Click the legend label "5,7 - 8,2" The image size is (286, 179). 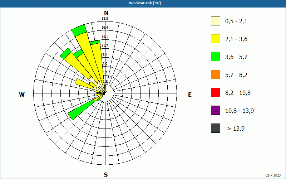pos(236,75)
